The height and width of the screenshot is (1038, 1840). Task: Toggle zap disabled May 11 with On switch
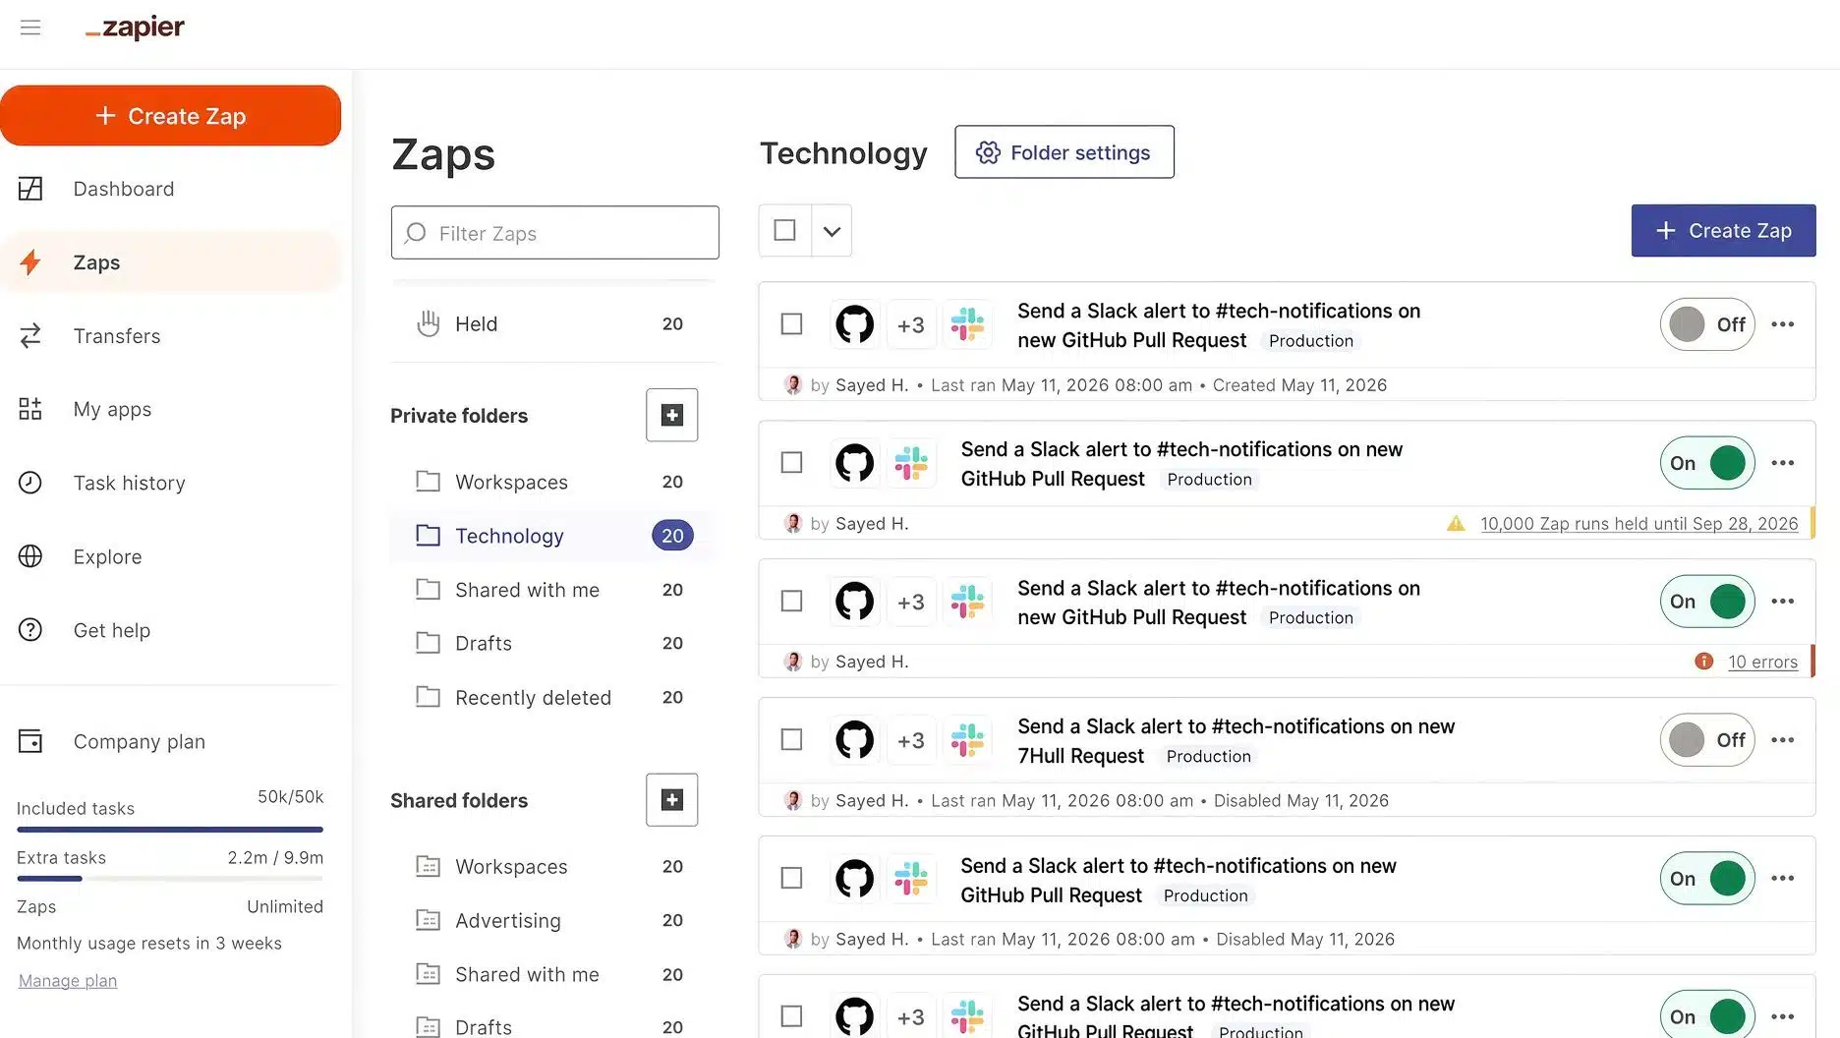1707,879
